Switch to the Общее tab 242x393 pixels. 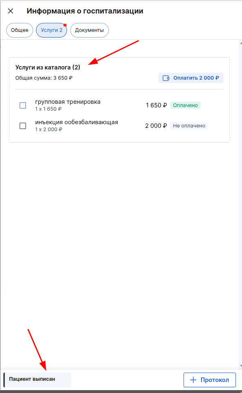click(19, 30)
